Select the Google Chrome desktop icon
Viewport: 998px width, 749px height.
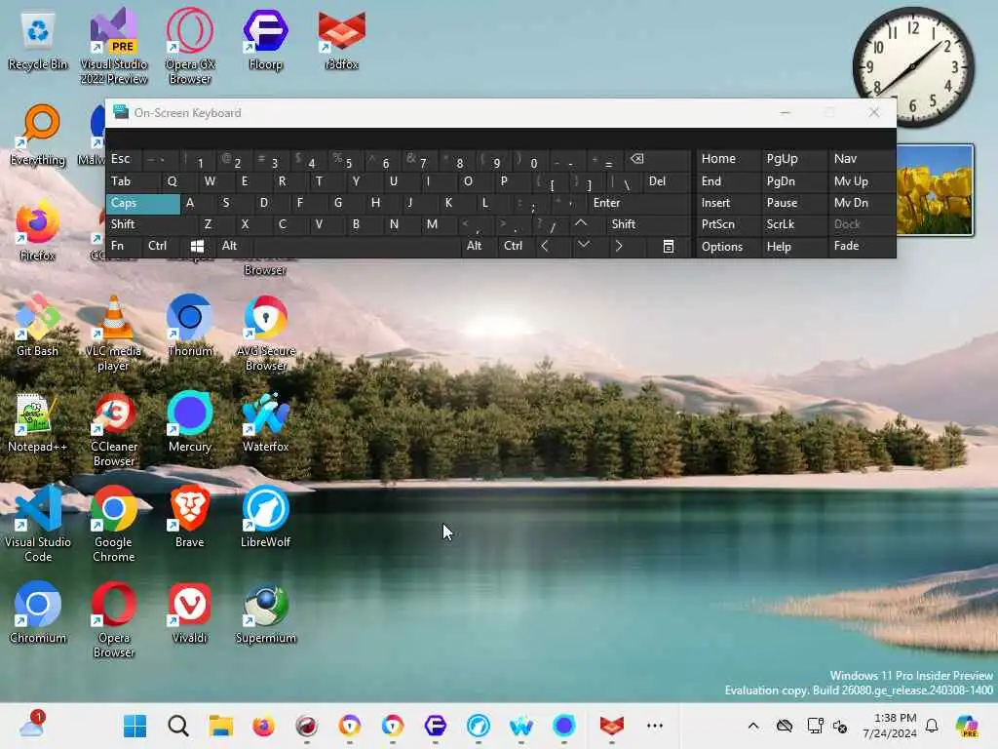coord(113,524)
